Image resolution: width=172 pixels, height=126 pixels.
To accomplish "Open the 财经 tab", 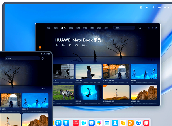I will 92,28.
